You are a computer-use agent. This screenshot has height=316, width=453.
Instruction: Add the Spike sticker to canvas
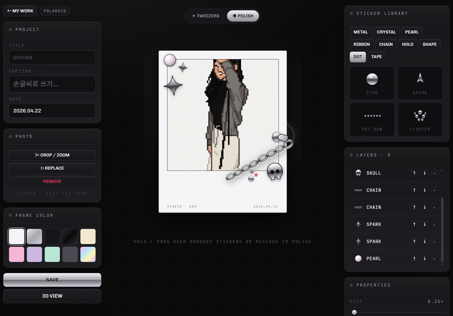pyautogui.click(x=420, y=83)
